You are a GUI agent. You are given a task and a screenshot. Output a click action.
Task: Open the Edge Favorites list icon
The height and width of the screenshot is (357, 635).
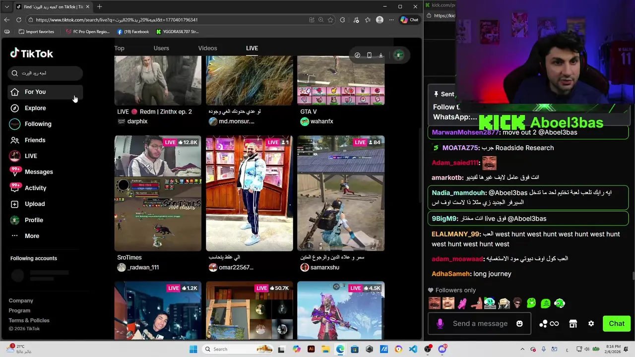pyautogui.click(x=368, y=20)
